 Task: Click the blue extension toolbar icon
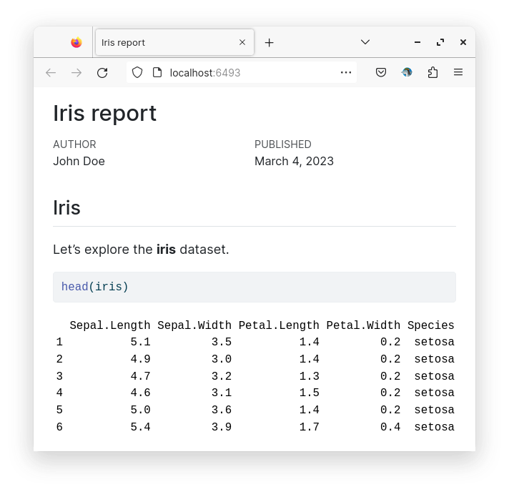tap(407, 73)
